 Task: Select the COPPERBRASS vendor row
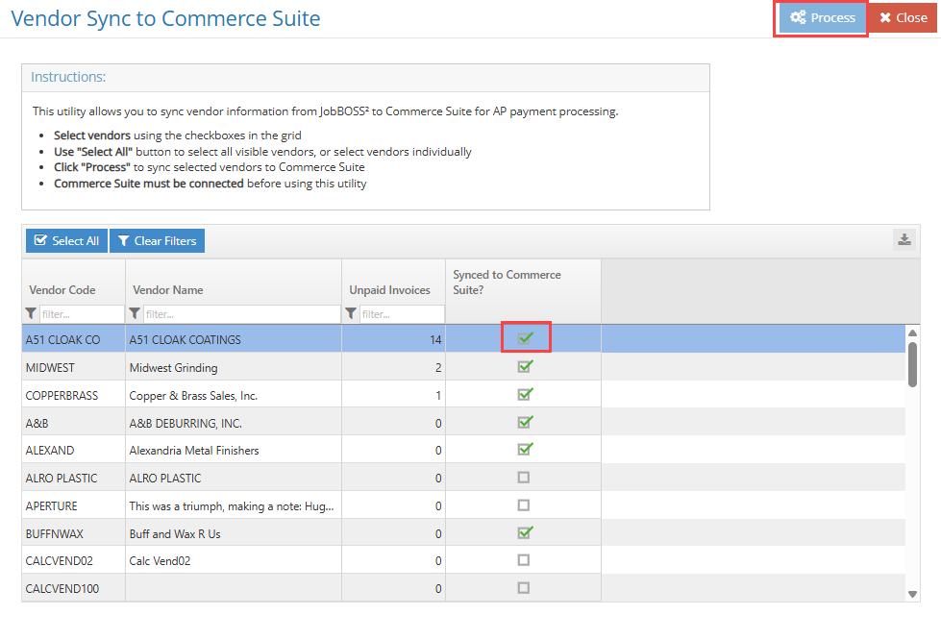pos(192,395)
